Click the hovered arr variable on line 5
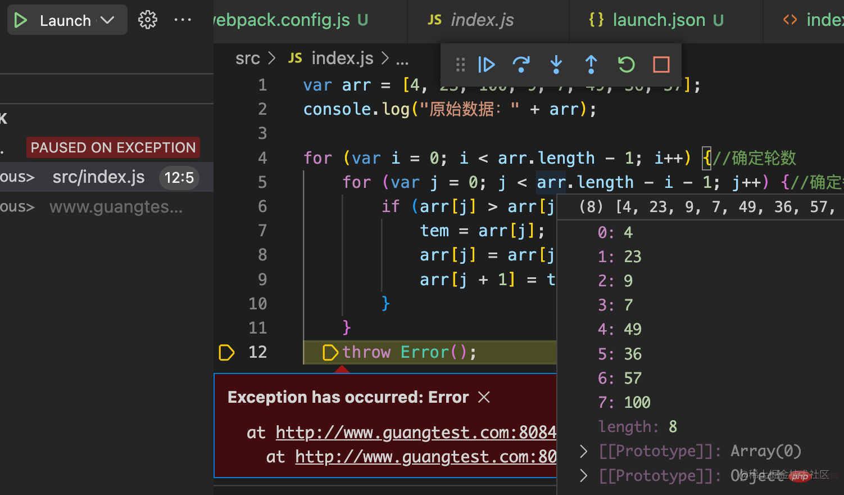Viewport: 844px width, 495px height. (551, 182)
